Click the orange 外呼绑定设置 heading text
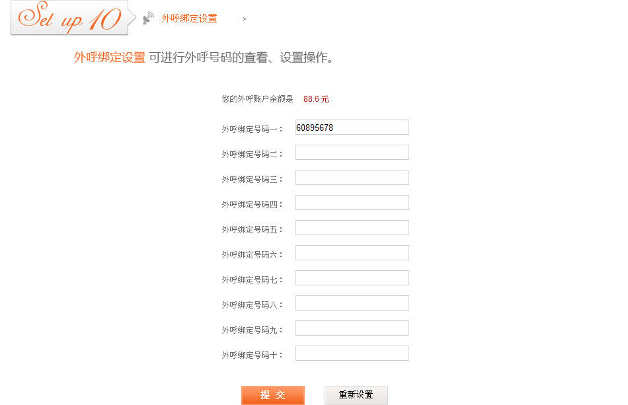The height and width of the screenshot is (405, 628). click(110, 57)
